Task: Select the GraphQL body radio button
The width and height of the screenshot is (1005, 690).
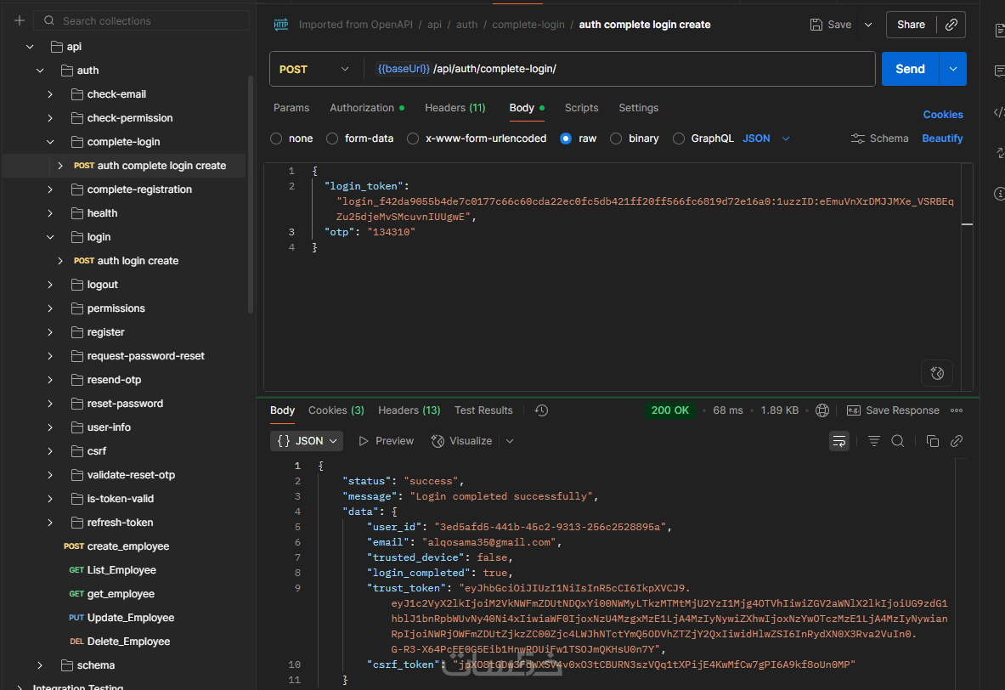Action: point(678,139)
